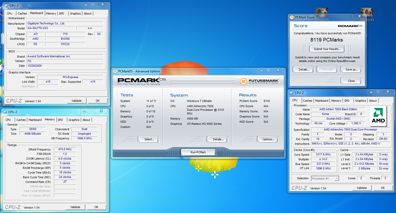Click the Command Rate value 2T
Image resolution: width=396 pixels, height=213 pixels.
[x=65, y=182]
